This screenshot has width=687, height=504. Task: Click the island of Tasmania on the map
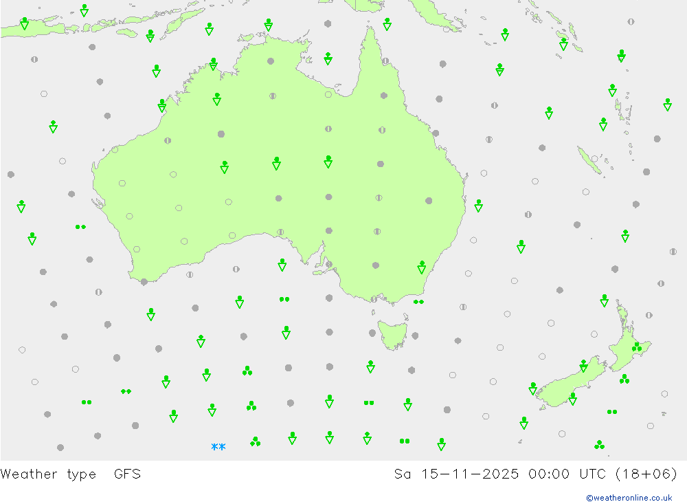pos(392,334)
